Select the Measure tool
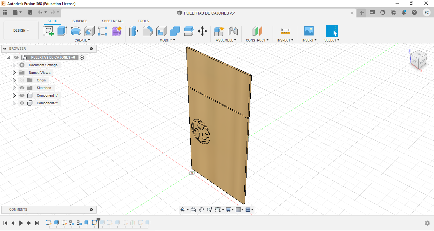 pos(285,31)
